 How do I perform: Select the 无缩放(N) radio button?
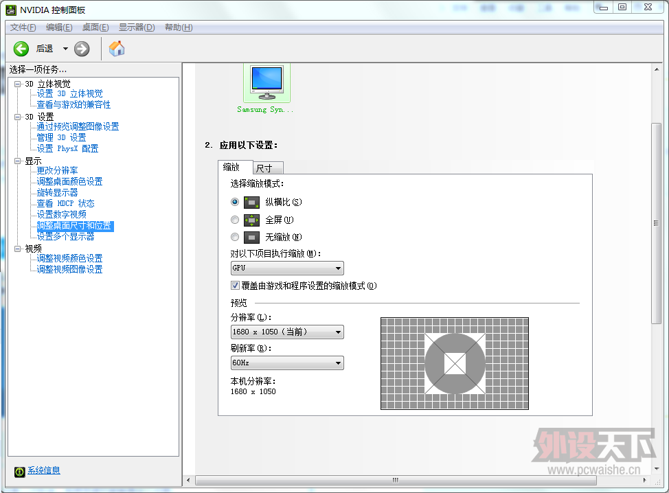click(235, 237)
